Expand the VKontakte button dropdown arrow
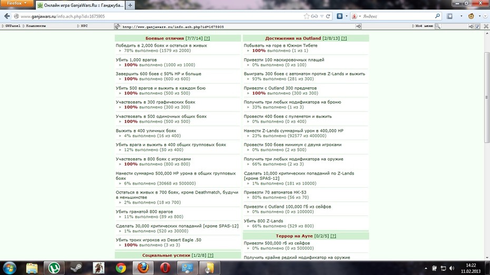Viewport: 490px width, 275px height. tap(347, 16)
